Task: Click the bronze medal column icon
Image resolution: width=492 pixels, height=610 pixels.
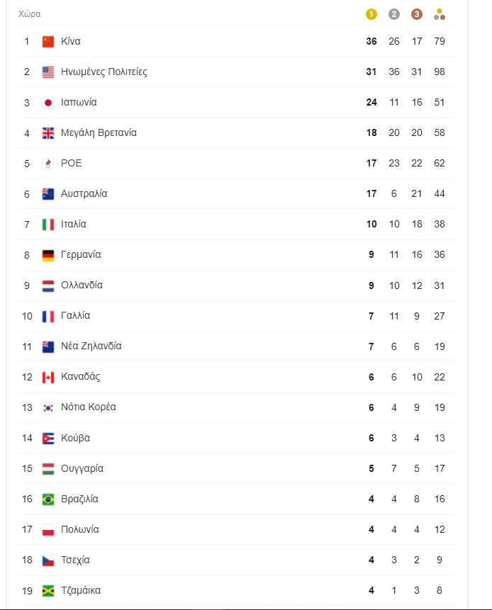Action: pos(417,14)
